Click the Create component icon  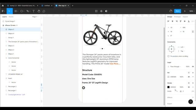pos(101,11)
